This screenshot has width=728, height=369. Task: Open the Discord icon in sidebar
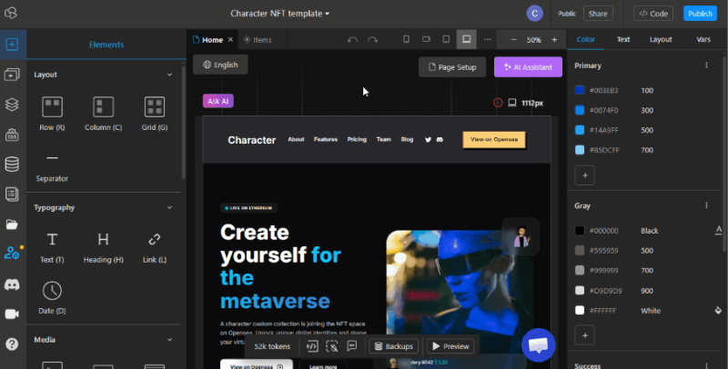[x=12, y=284]
